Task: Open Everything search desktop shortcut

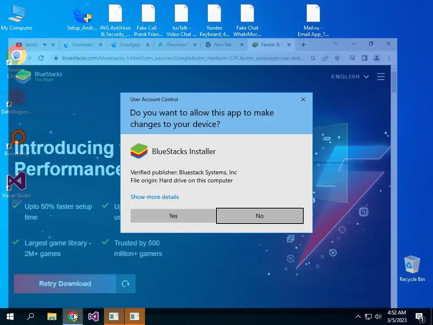Action: (x=16, y=143)
